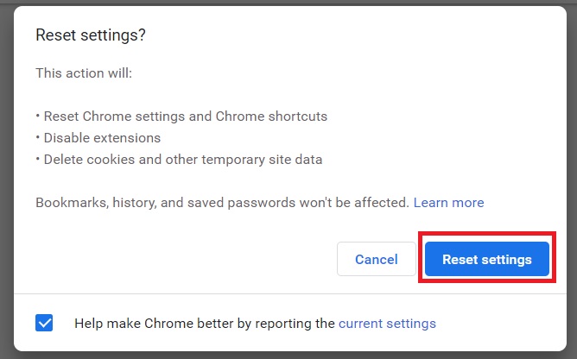
Task: Open the Learn more link
Action: click(x=448, y=203)
